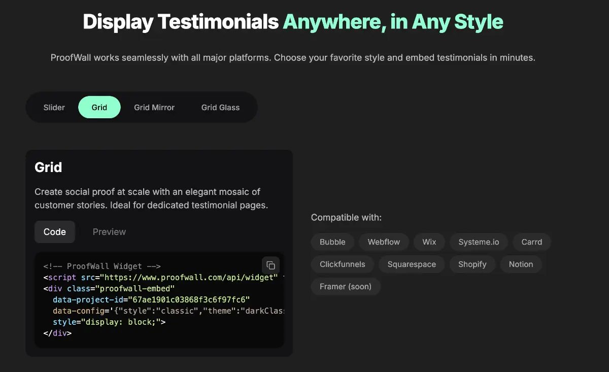Image resolution: width=609 pixels, height=372 pixels.
Task: Open the Grid Glass style
Action: point(220,108)
